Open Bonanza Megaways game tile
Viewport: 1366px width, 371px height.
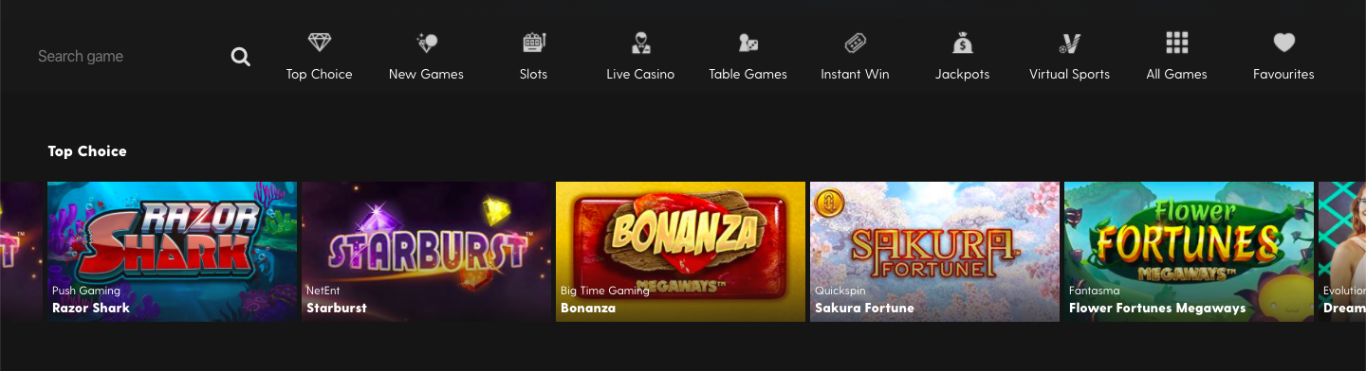pyautogui.click(x=681, y=252)
